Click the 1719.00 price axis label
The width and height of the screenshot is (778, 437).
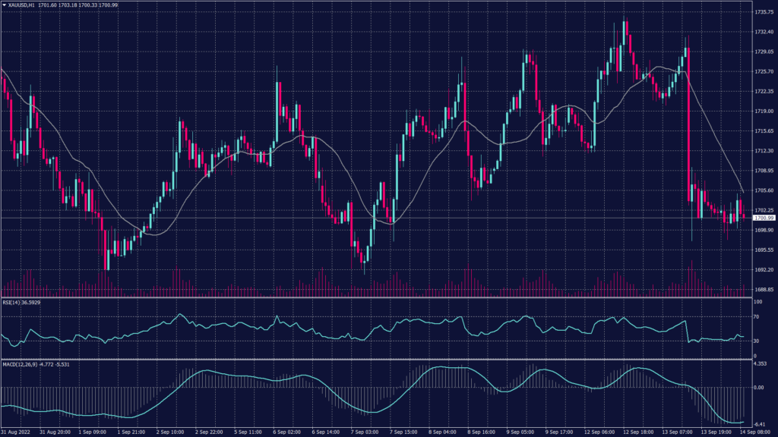[764, 112]
